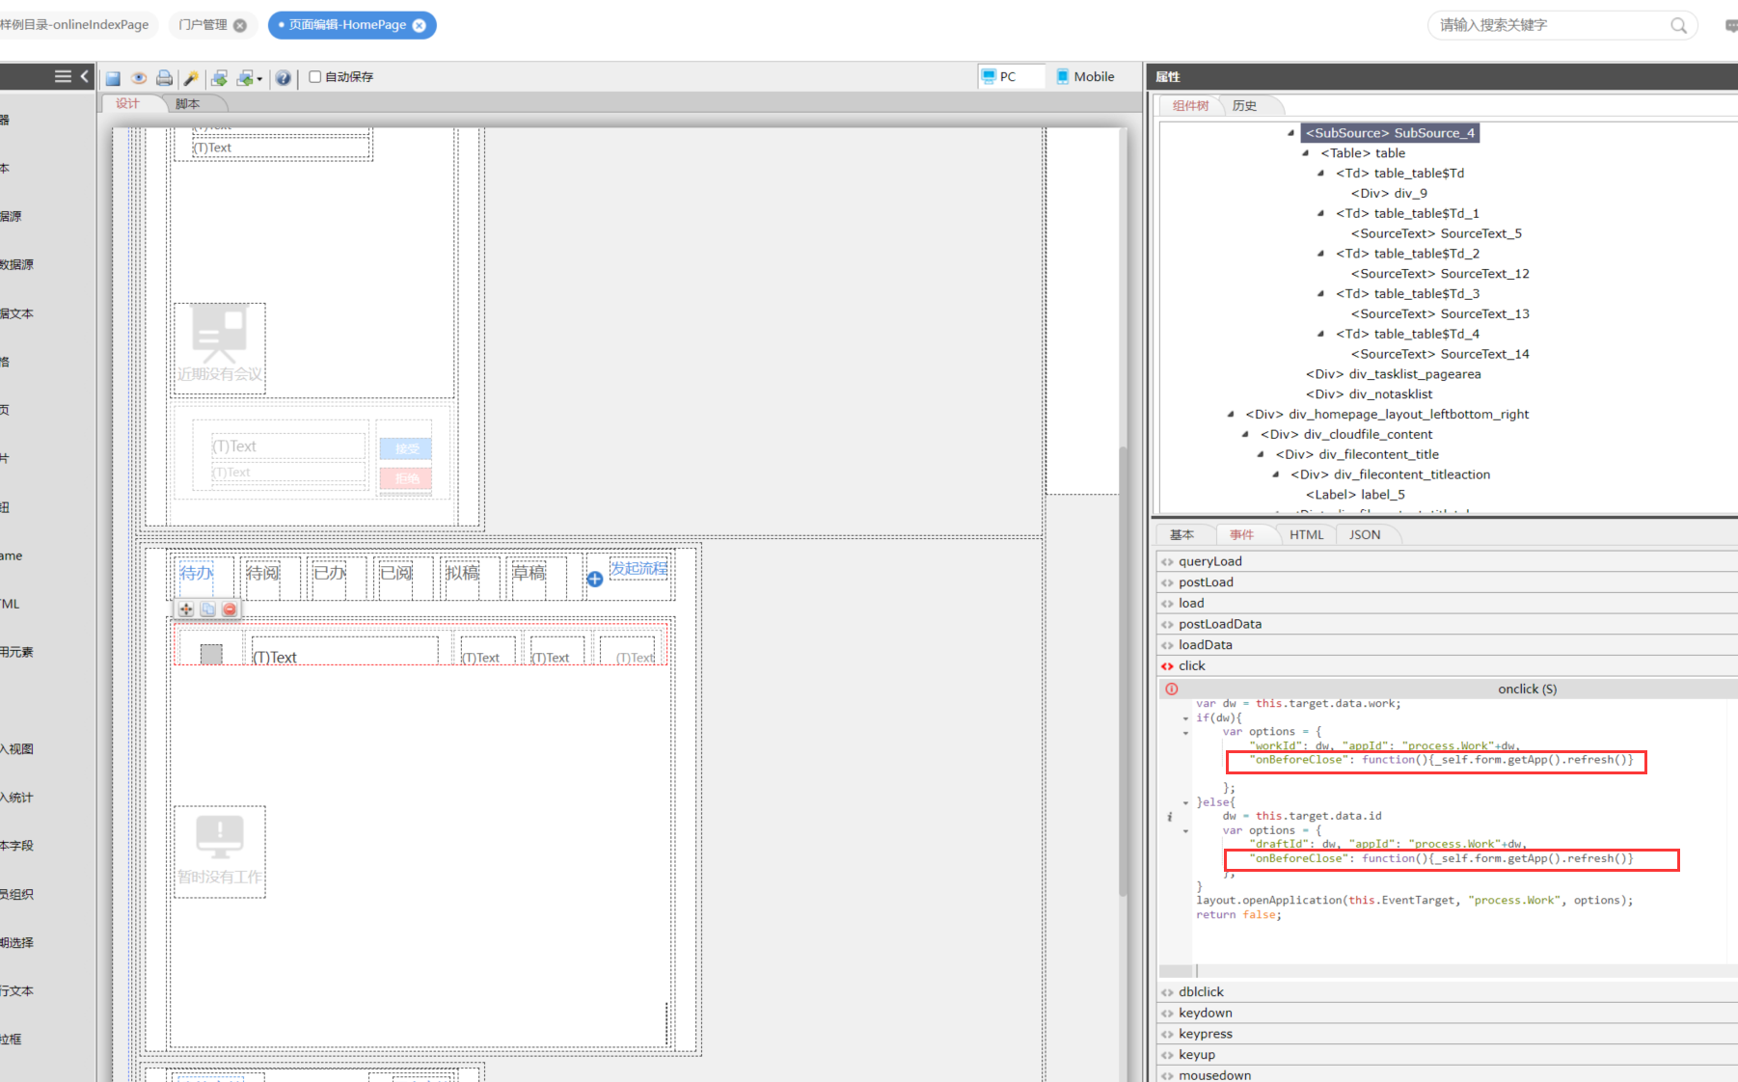The height and width of the screenshot is (1082, 1738).
Task: Click the eye preview icon in the toolbar
Action: coord(139,78)
